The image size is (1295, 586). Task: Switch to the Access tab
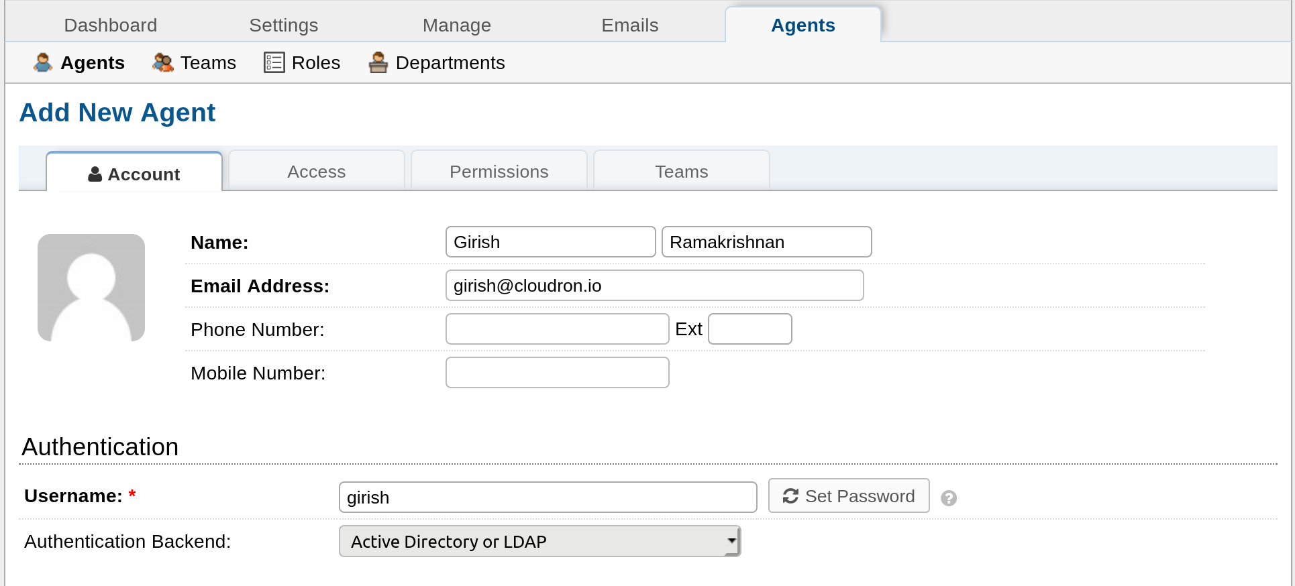(316, 172)
